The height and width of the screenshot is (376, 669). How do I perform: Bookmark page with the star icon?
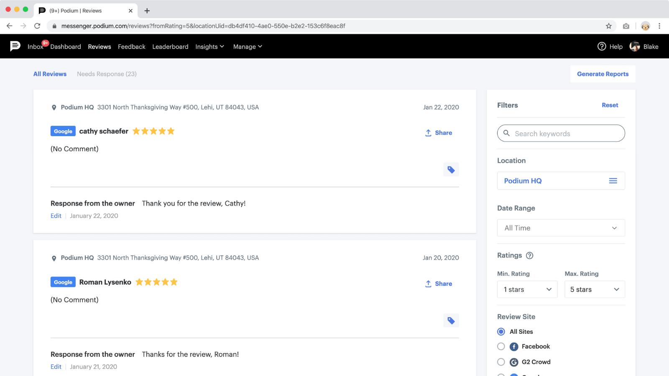pyautogui.click(x=609, y=26)
